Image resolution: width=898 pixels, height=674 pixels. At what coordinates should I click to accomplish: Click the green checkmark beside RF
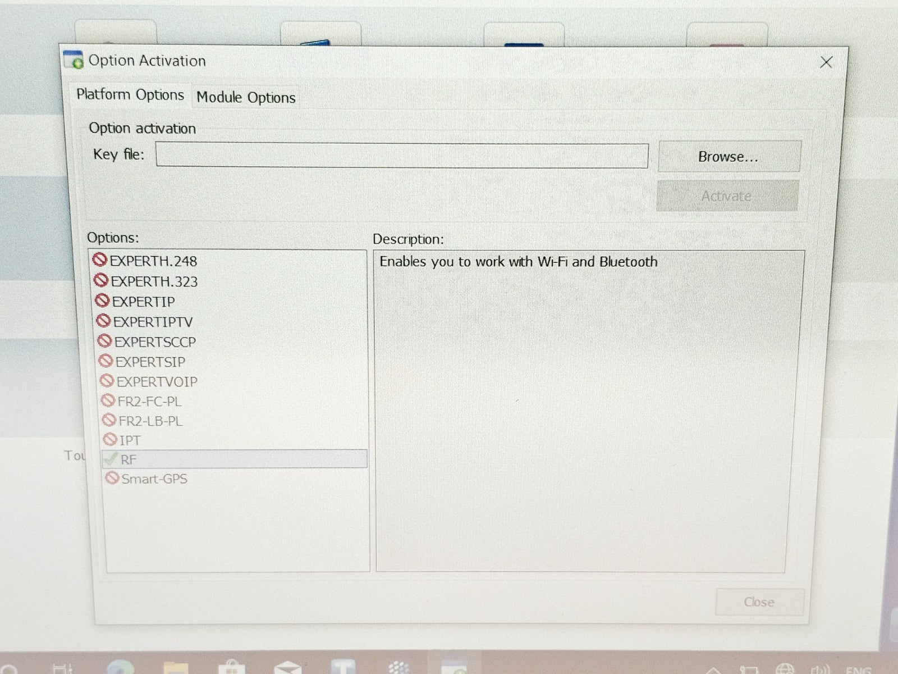click(111, 458)
